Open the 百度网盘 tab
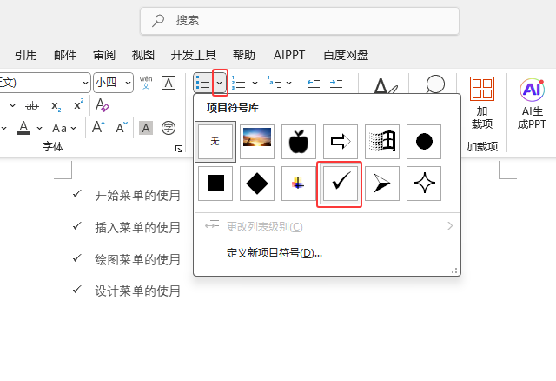 [346, 55]
